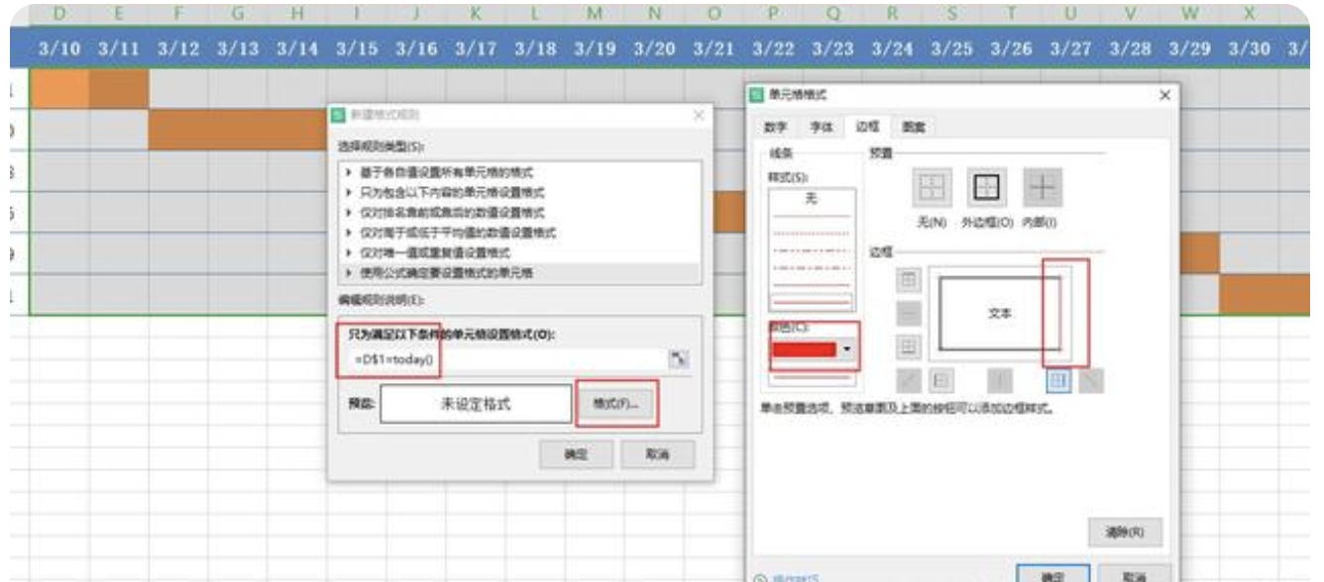Click the date cell 3/15
This screenshot has width=1324, height=582.
[357, 48]
